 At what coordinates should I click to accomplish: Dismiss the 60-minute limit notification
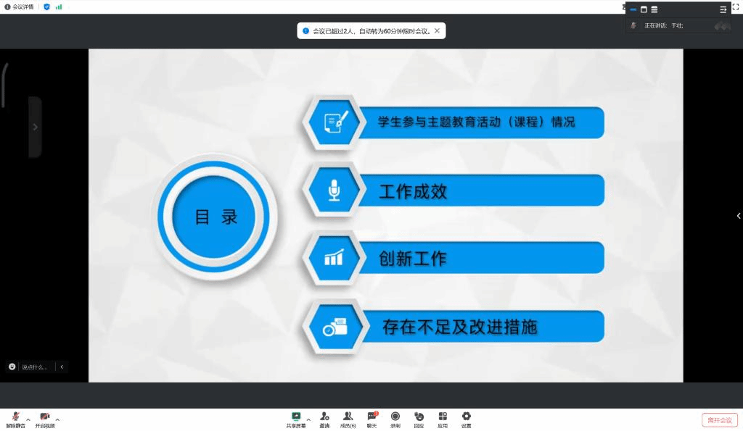437,31
